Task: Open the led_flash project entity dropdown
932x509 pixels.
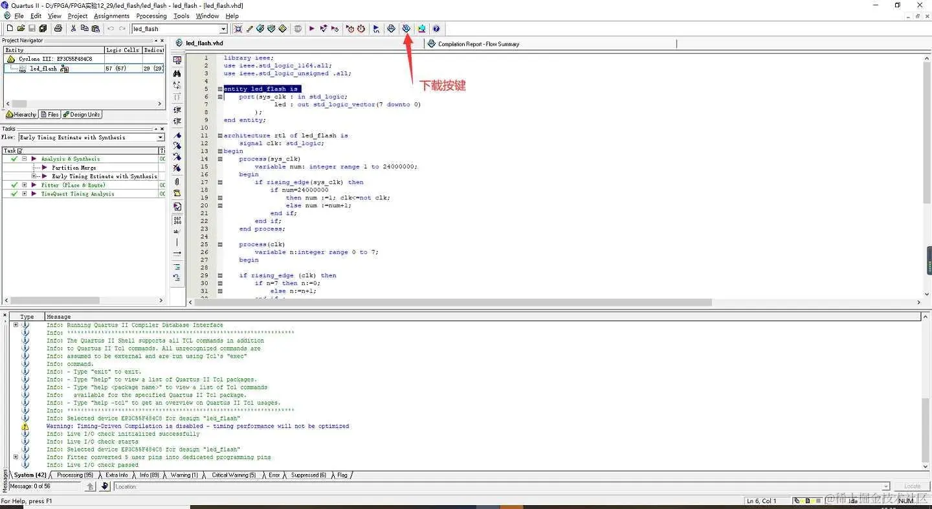Action: (x=223, y=28)
